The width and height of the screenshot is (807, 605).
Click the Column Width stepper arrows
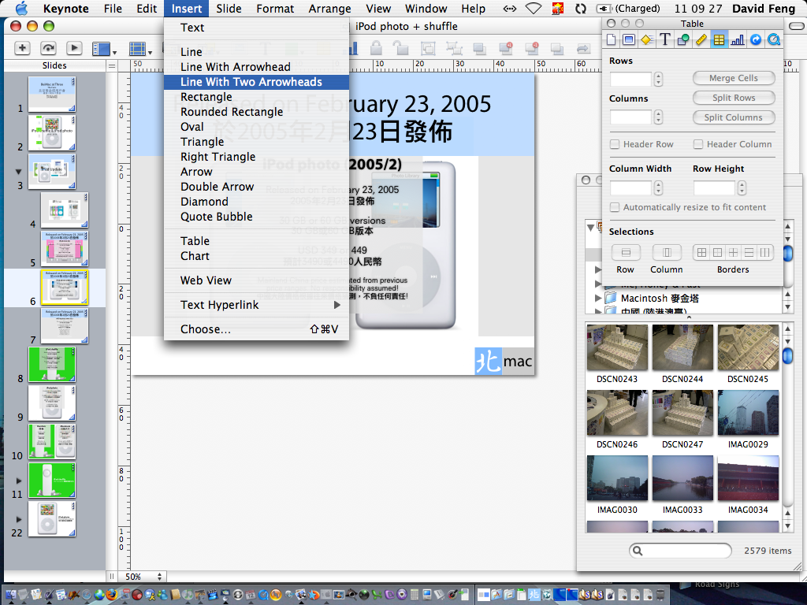pos(658,187)
